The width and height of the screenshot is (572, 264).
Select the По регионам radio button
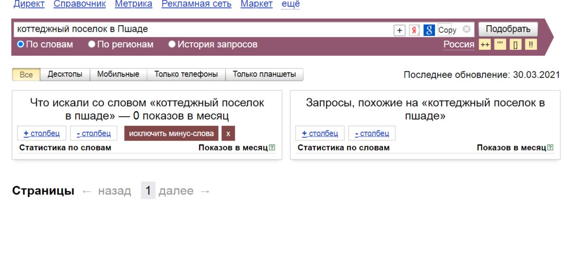click(x=92, y=44)
